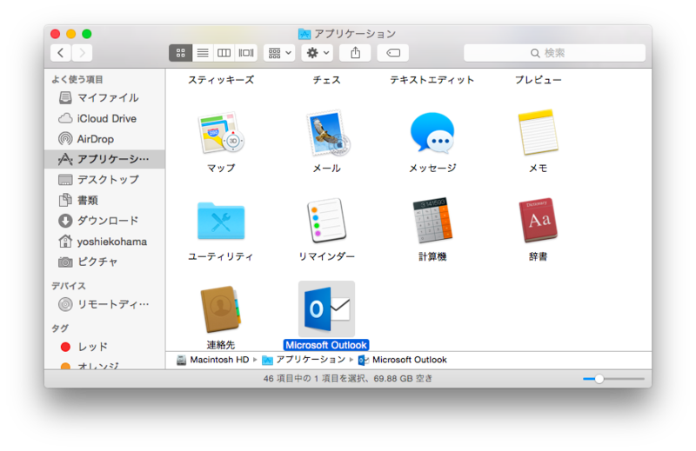Open the Action gear dropdown menu
The width and height of the screenshot is (696, 451).
click(x=317, y=53)
